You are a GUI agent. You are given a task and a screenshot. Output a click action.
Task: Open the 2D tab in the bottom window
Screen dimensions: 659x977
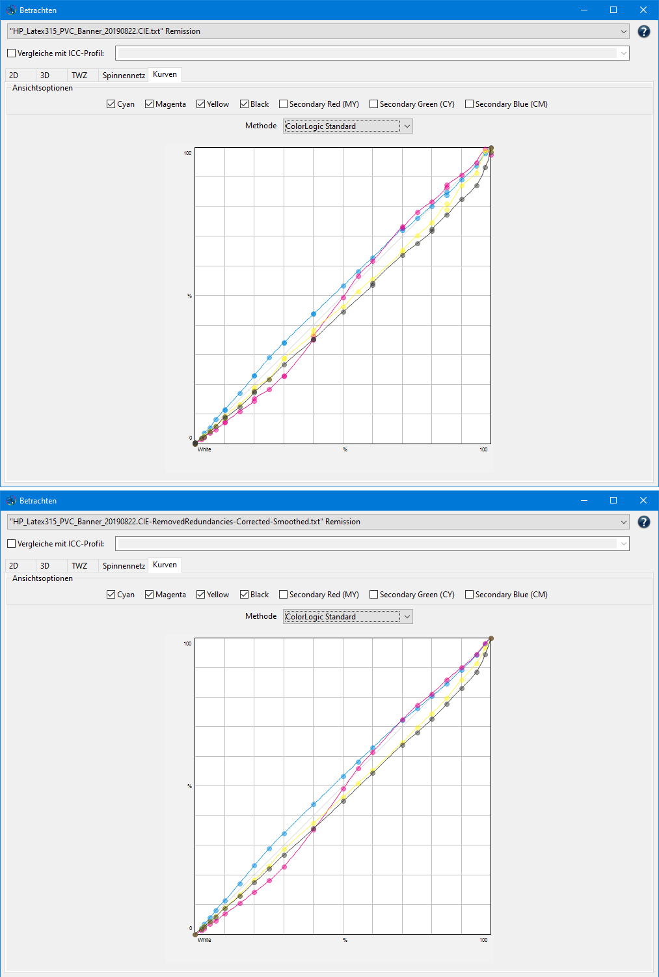coord(14,566)
